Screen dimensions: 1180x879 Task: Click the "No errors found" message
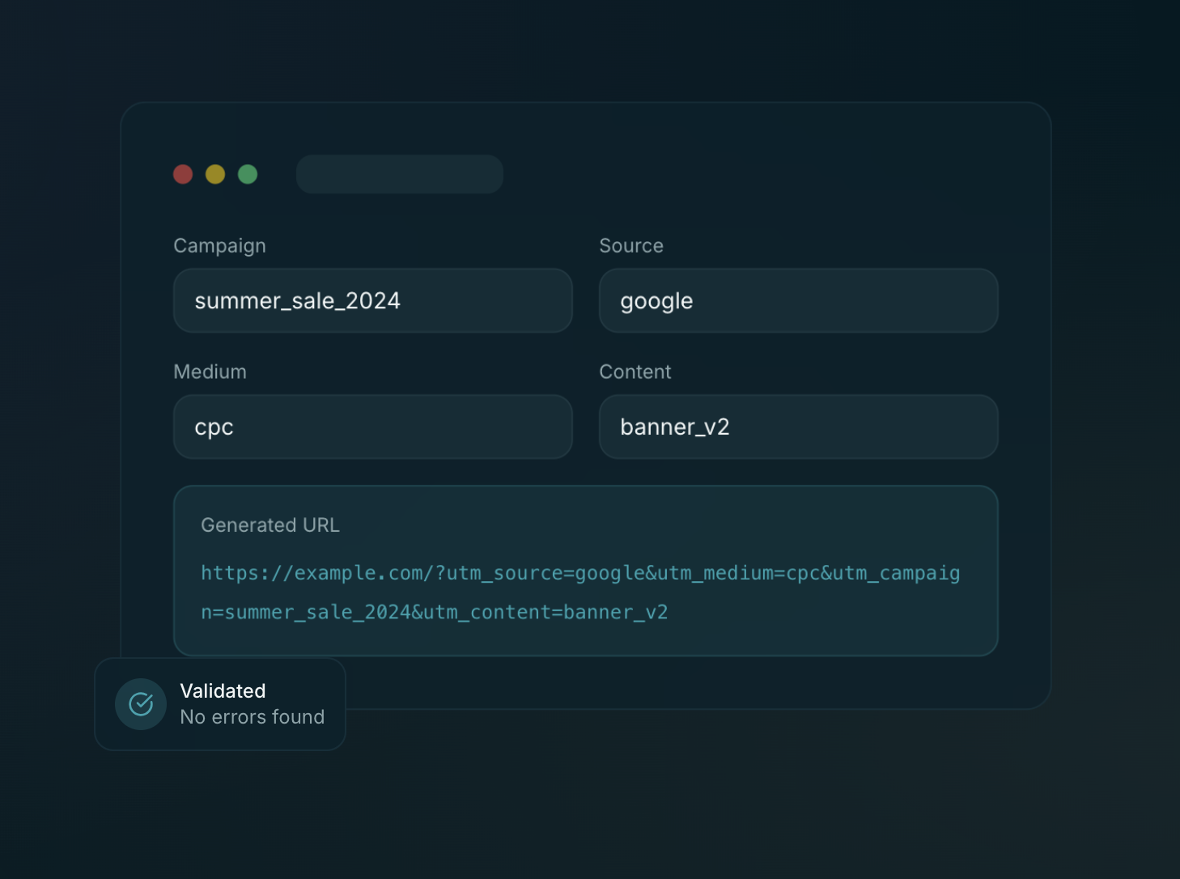[x=253, y=717]
